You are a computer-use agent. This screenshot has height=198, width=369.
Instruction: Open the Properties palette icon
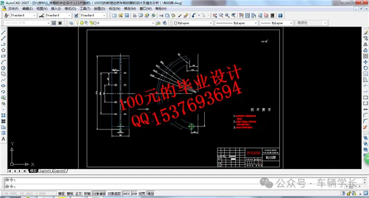(x=241, y=16)
